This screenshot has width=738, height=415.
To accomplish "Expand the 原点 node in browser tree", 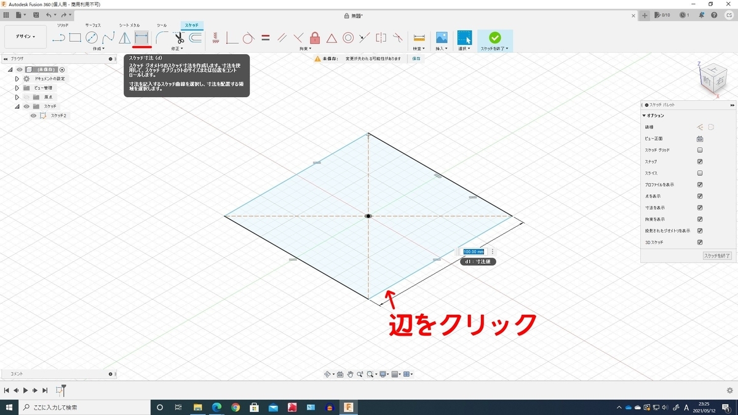I will 17,97.
